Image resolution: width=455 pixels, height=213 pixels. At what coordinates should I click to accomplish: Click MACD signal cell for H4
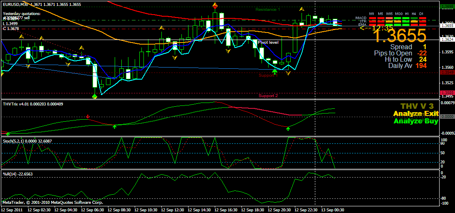pyautogui.click(x=414, y=18)
